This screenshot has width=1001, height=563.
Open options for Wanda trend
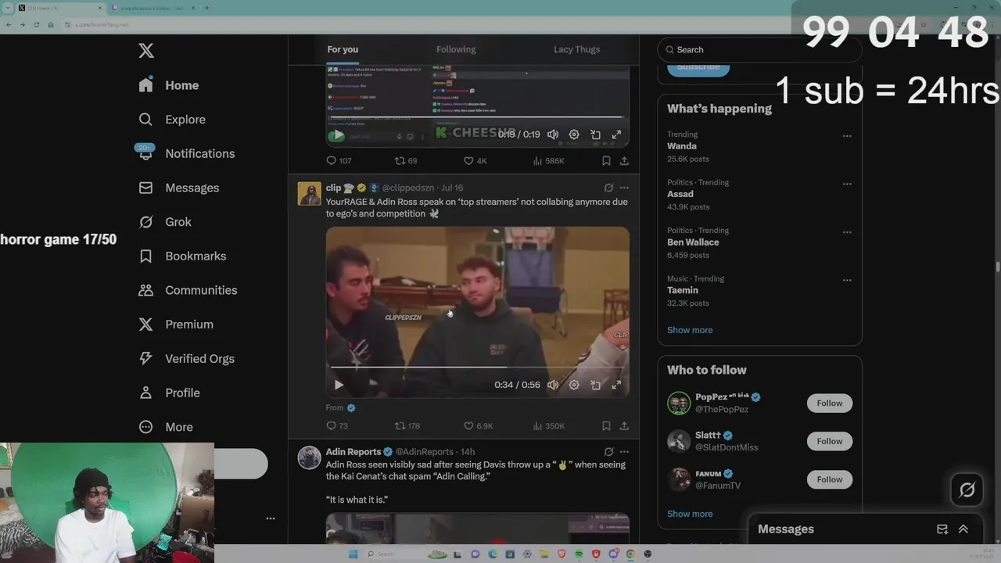[x=847, y=136]
